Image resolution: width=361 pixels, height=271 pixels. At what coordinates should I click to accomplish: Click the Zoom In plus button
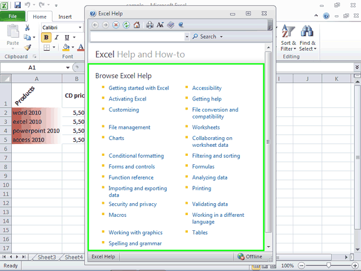click(355, 266)
